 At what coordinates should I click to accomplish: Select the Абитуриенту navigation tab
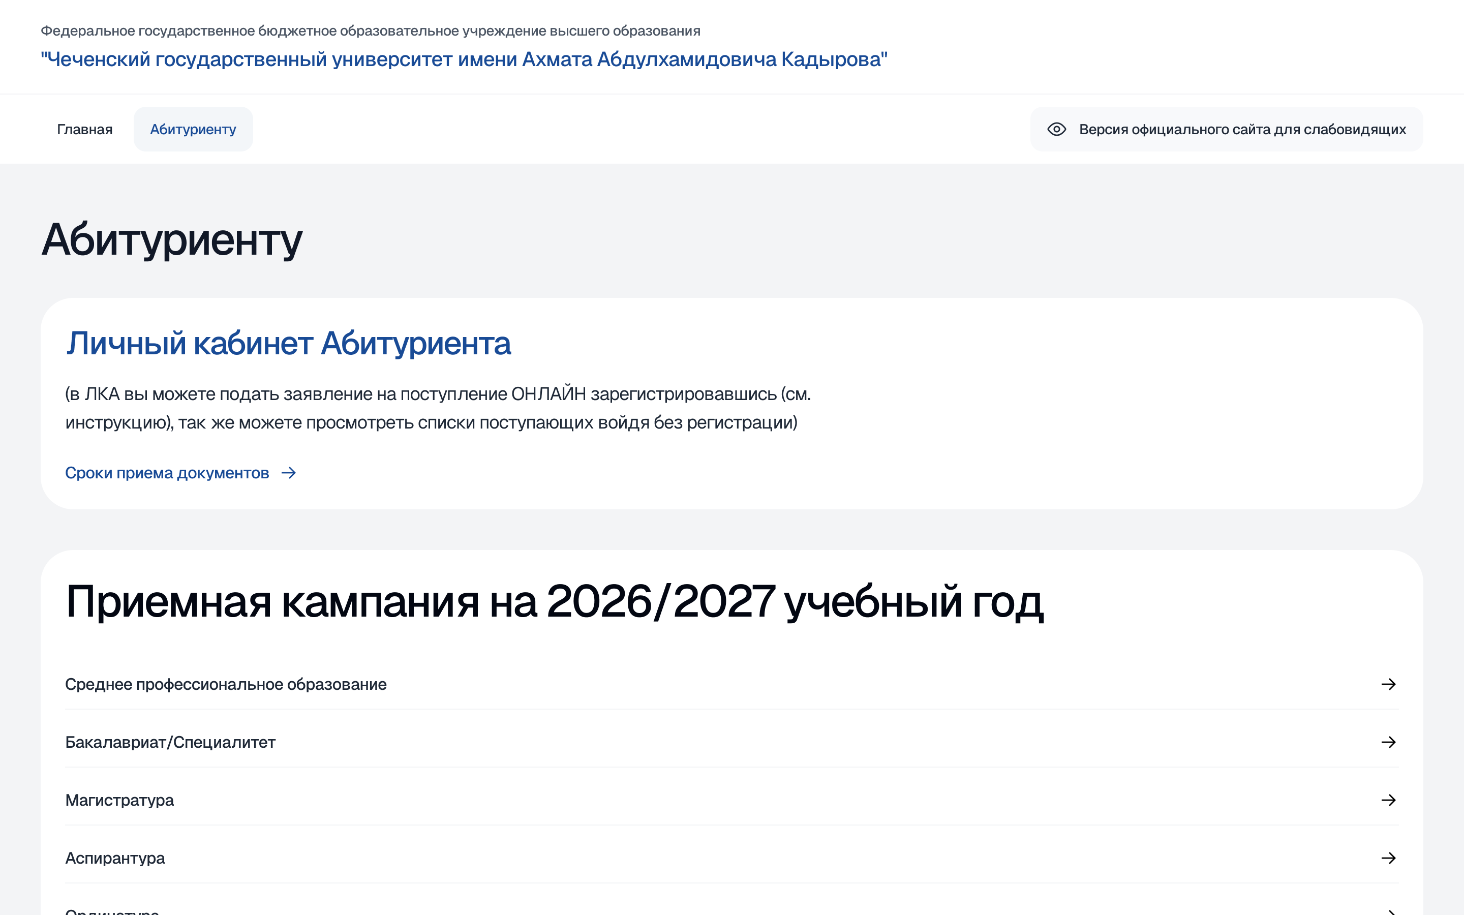[193, 129]
